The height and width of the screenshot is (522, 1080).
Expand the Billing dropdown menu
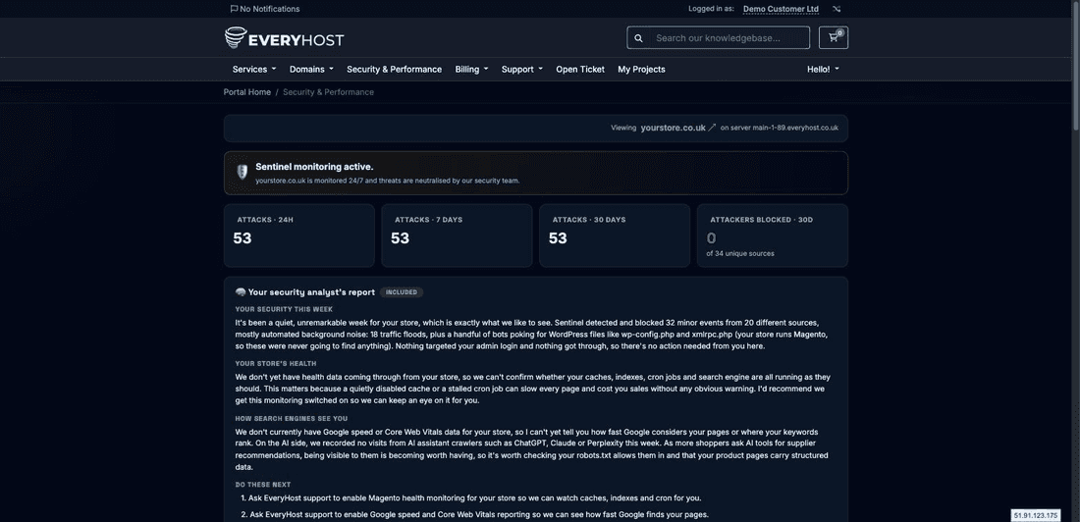click(472, 69)
